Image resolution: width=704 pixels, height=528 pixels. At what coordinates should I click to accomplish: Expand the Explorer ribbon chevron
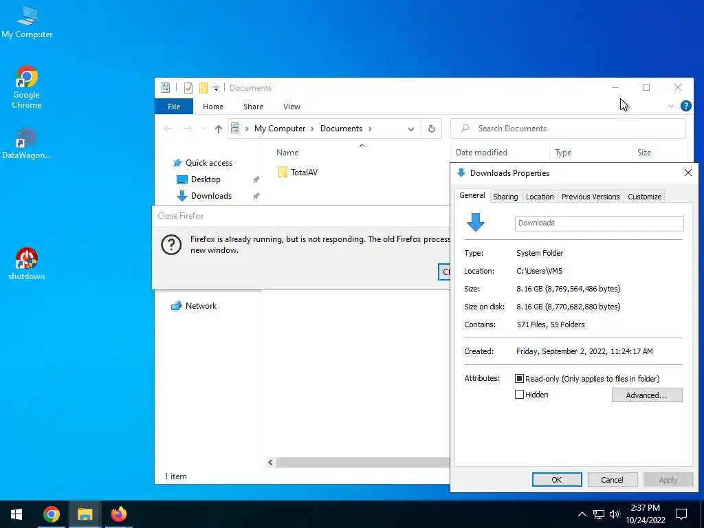[x=671, y=107]
